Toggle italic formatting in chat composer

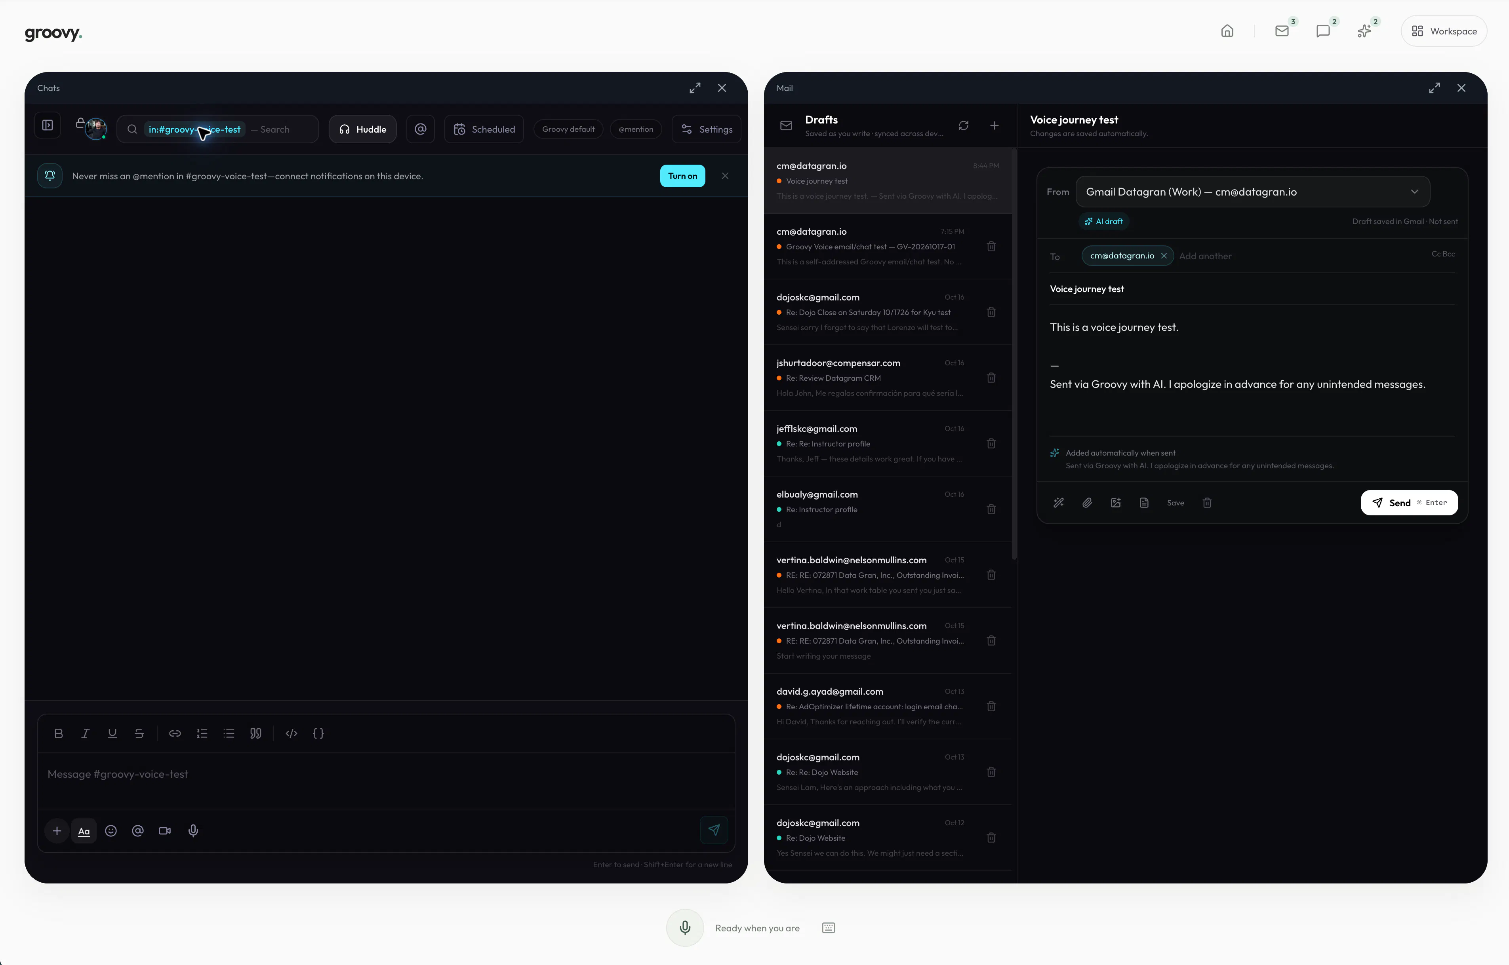point(85,733)
